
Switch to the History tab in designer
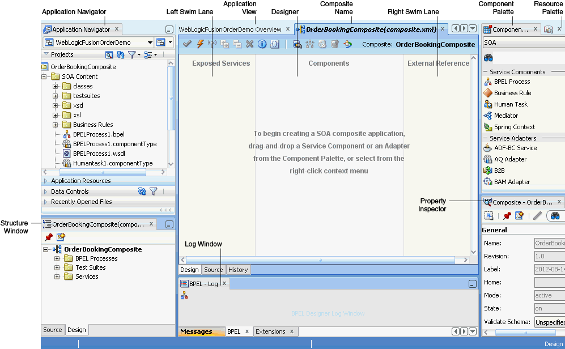(238, 270)
